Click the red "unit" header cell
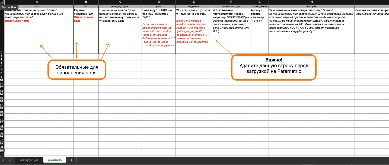Image resolution: width=389 pixels, height=165 pixels. 86,6
